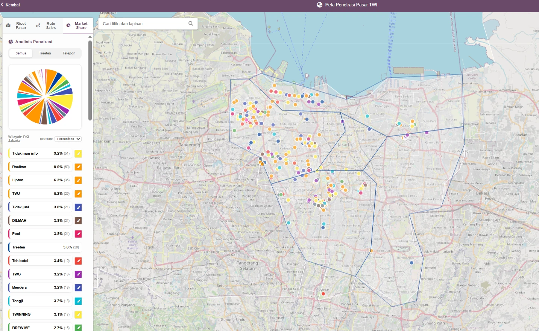Click the Lipton color edit icon
This screenshot has width=539, height=331.
(78, 180)
